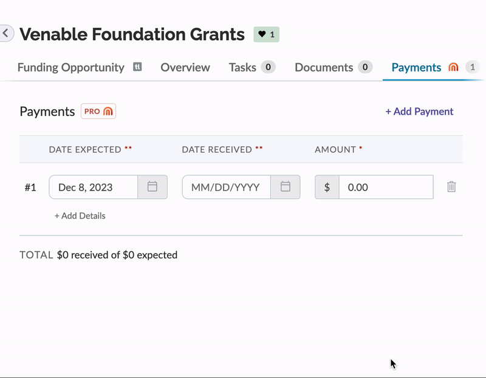Open the Date Received calendar picker

pyautogui.click(x=286, y=187)
